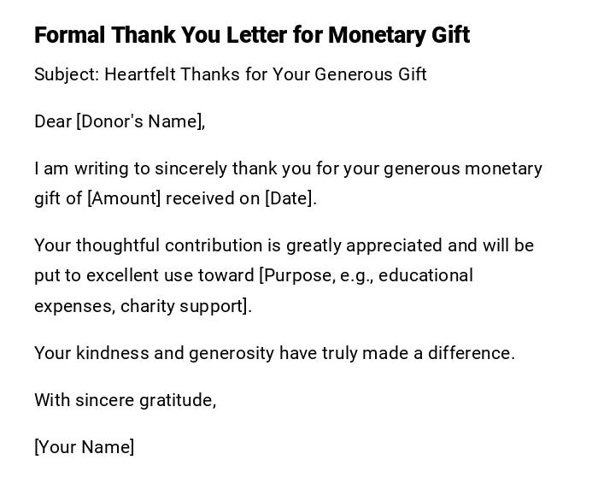
Task: Click the word "Dear" in the salutation
Action: coord(52,121)
